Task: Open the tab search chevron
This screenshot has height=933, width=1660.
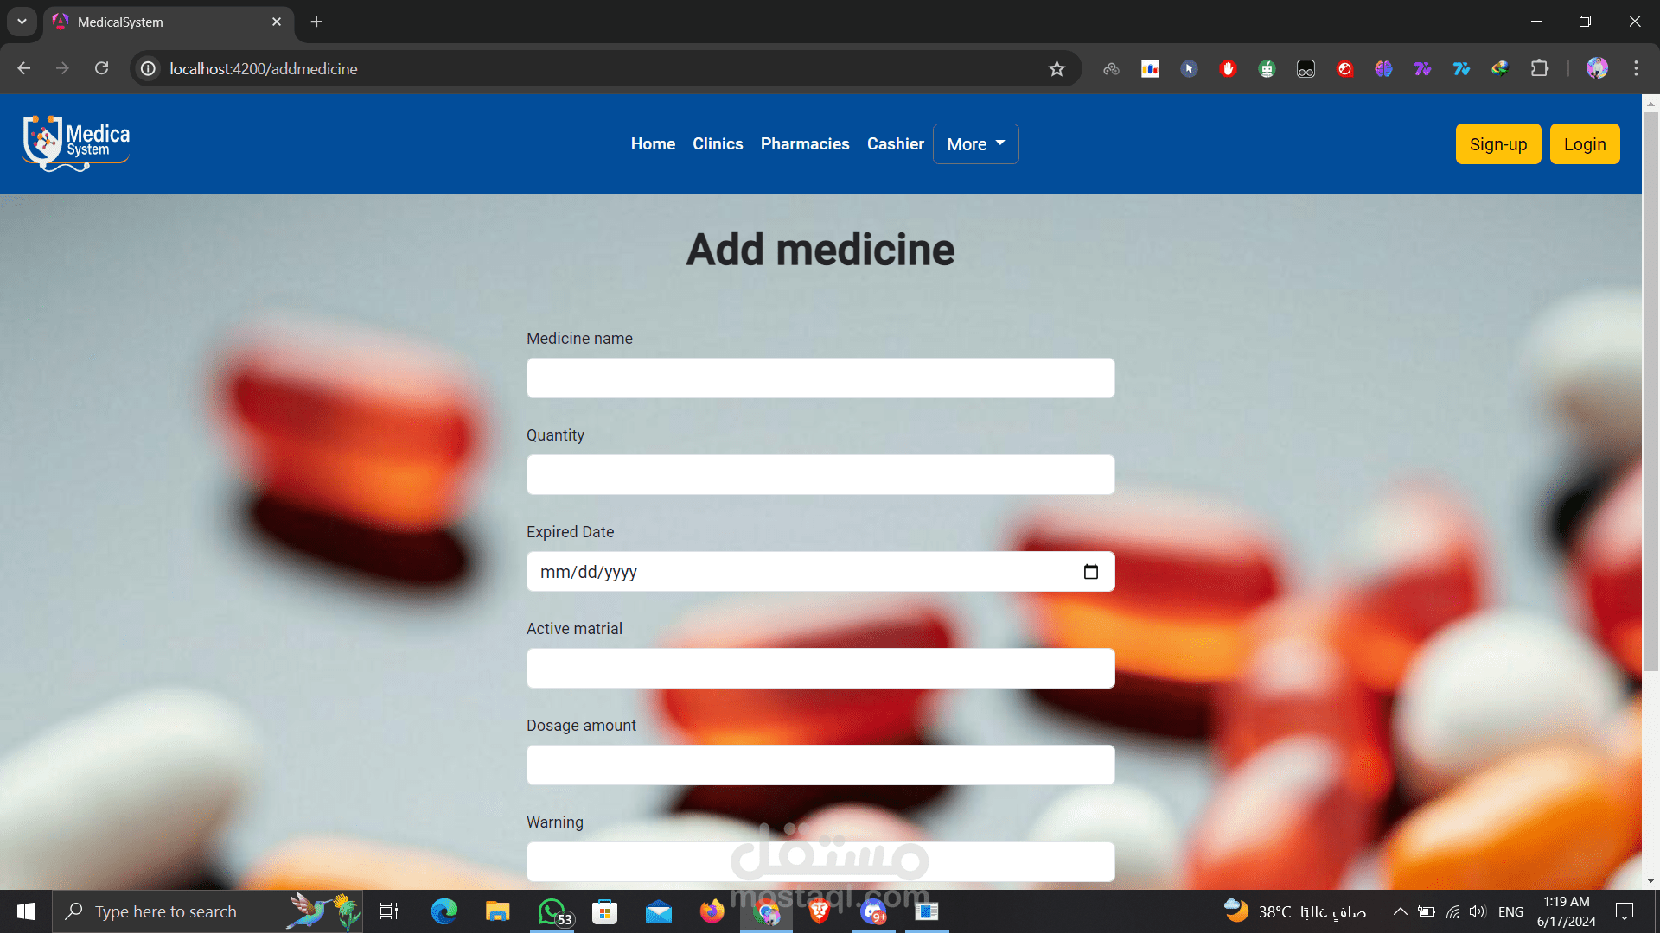Action: tap(22, 22)
